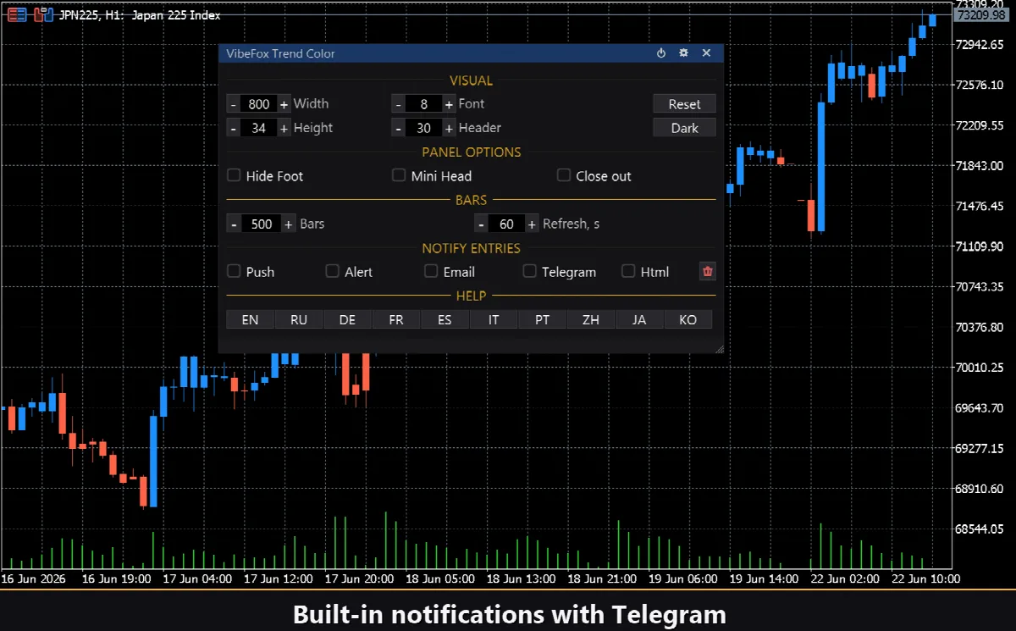The image size is (1016, 631).
Task: Decrease Refresh seconds with minus
Action: [481, 224]
